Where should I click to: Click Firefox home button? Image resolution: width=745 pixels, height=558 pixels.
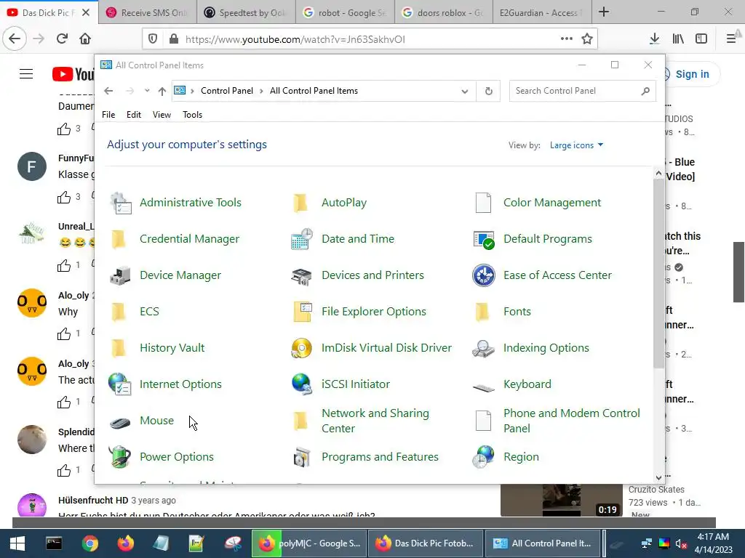point(85,39)
